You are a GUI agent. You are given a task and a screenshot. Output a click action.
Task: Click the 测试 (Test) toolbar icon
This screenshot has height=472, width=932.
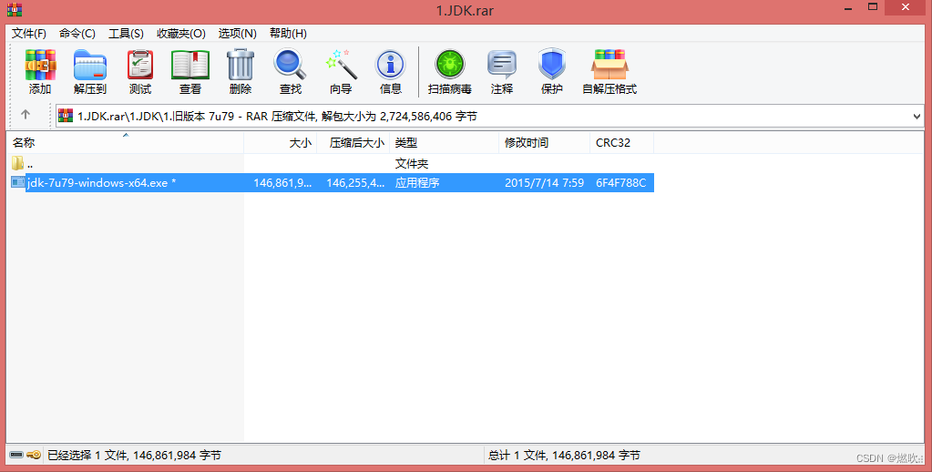pyautogui.click(x=140, y=66)
